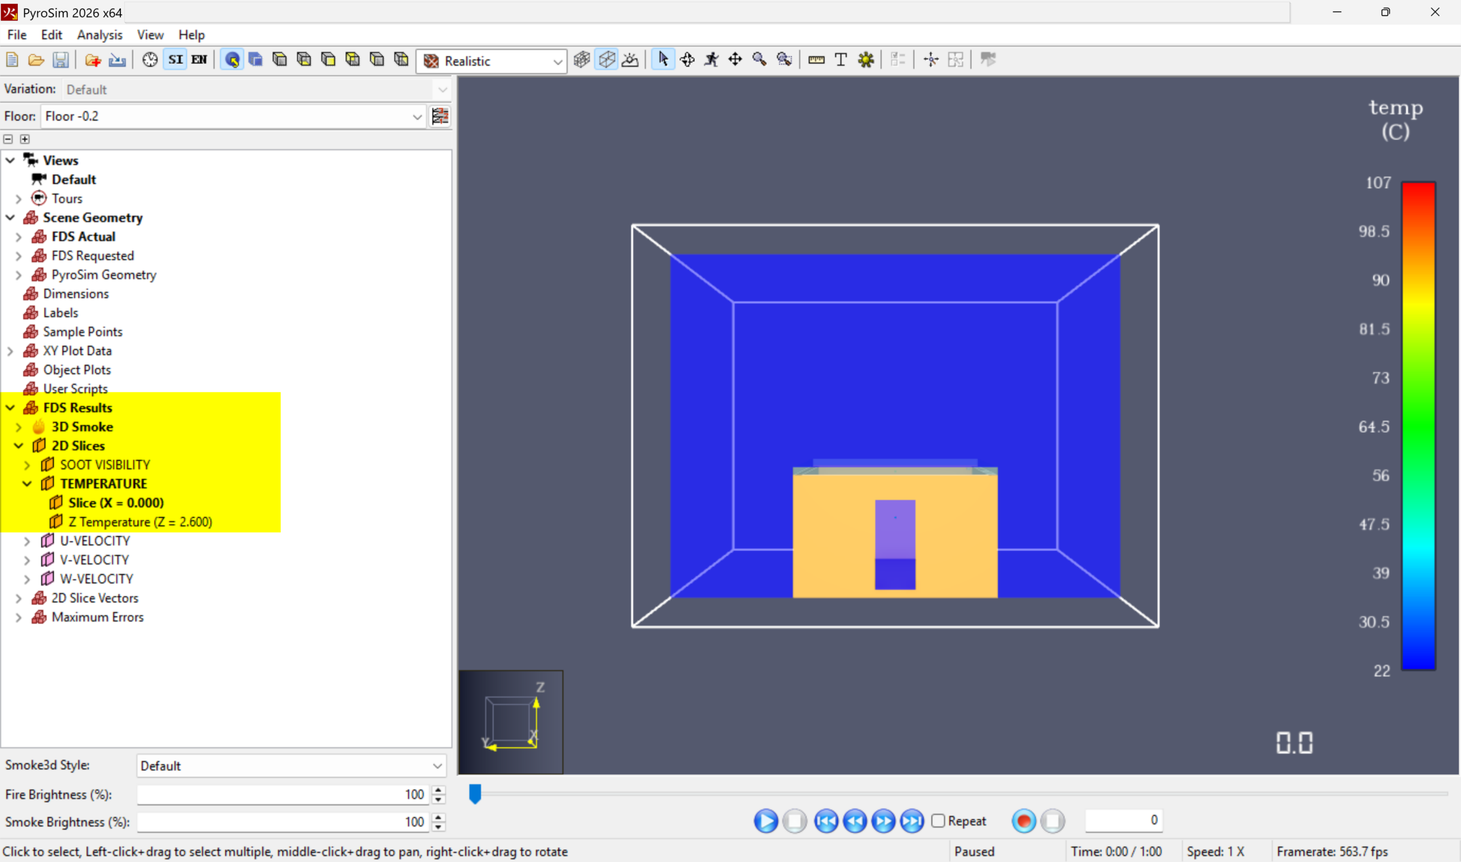Click the crosshair center point icon
Viewport: 1461px width, 862px height.
click(931, 60)
